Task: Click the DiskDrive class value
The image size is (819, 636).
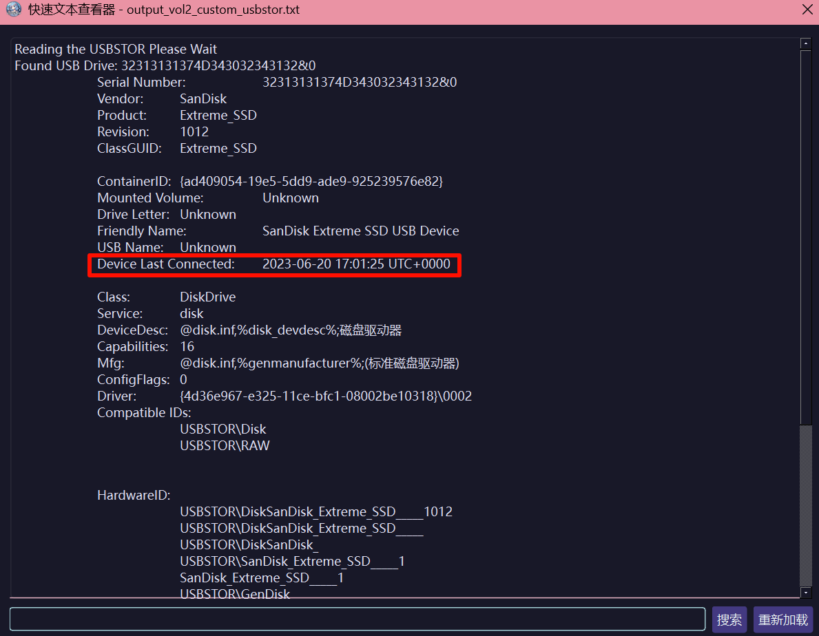Action: coord(208,297)
